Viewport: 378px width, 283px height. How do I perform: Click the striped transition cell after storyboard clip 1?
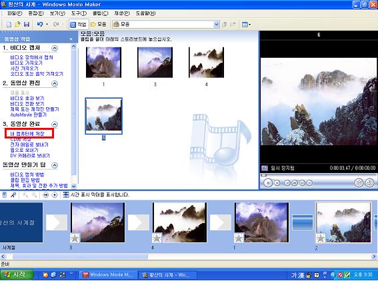tap(303, 222)
